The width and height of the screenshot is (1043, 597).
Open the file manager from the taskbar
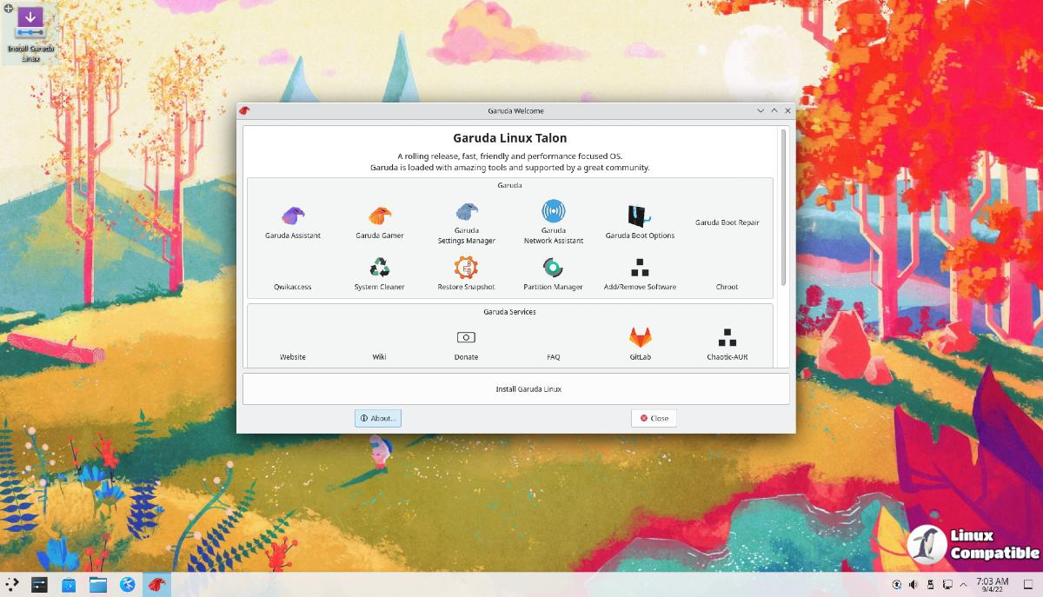pos(97,585)
